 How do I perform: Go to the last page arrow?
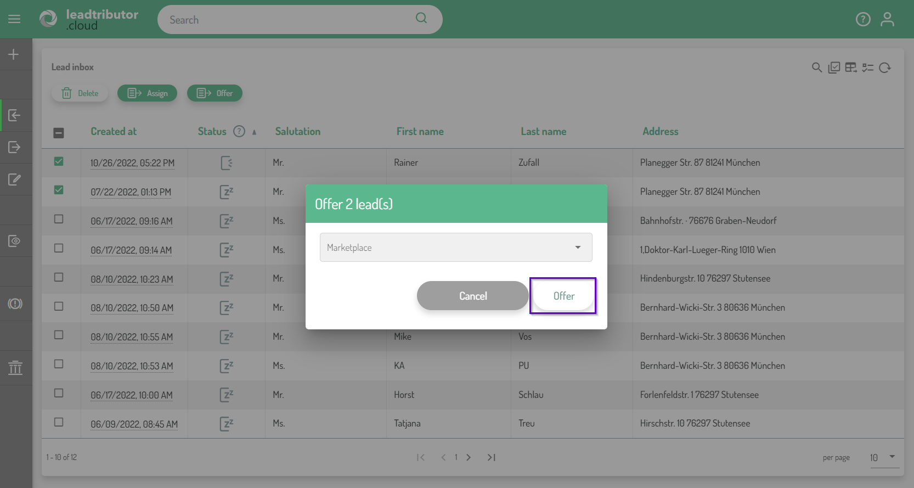[492, 457]
